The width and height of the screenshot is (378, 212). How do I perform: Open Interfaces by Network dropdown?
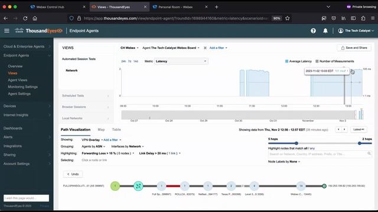[x=128, y=147]
